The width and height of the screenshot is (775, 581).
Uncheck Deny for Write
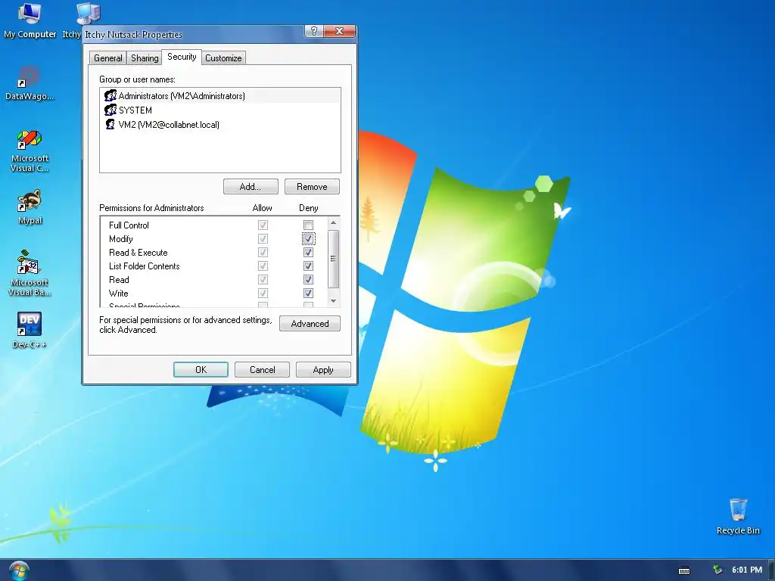(x=309, y=293)
